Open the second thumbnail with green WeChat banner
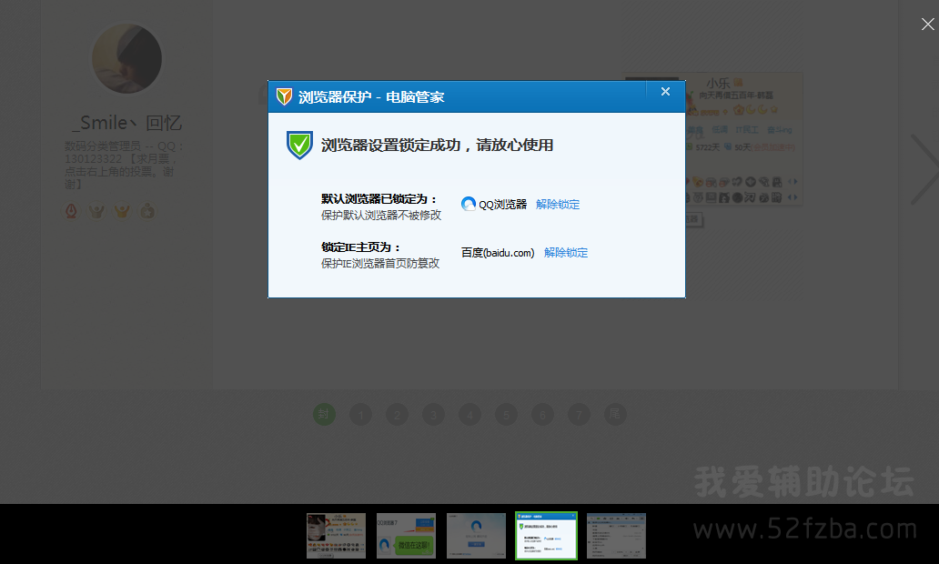Viewport: 939px width, 564px height. click(406, 535)
